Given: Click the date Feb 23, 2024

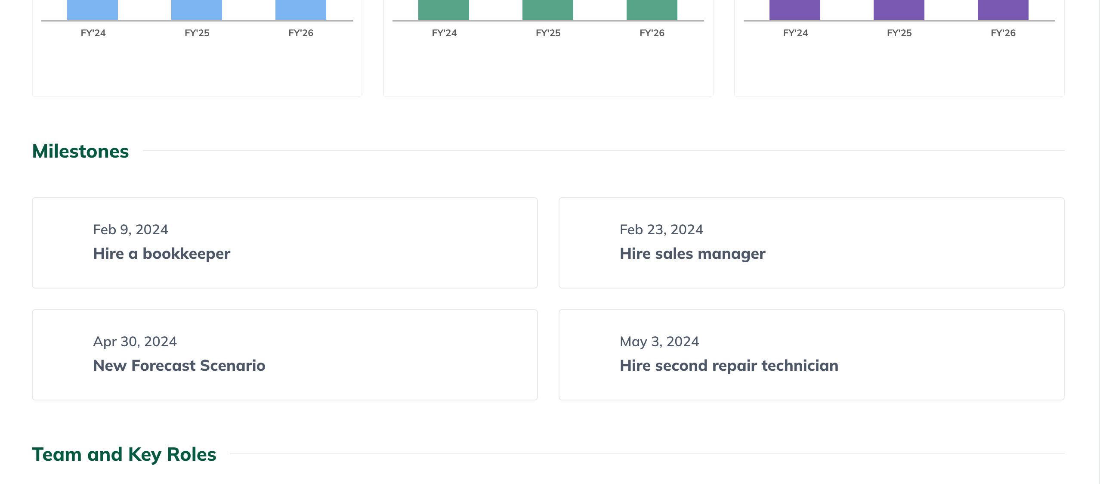Looking at the screenshot, I should 661,229.
